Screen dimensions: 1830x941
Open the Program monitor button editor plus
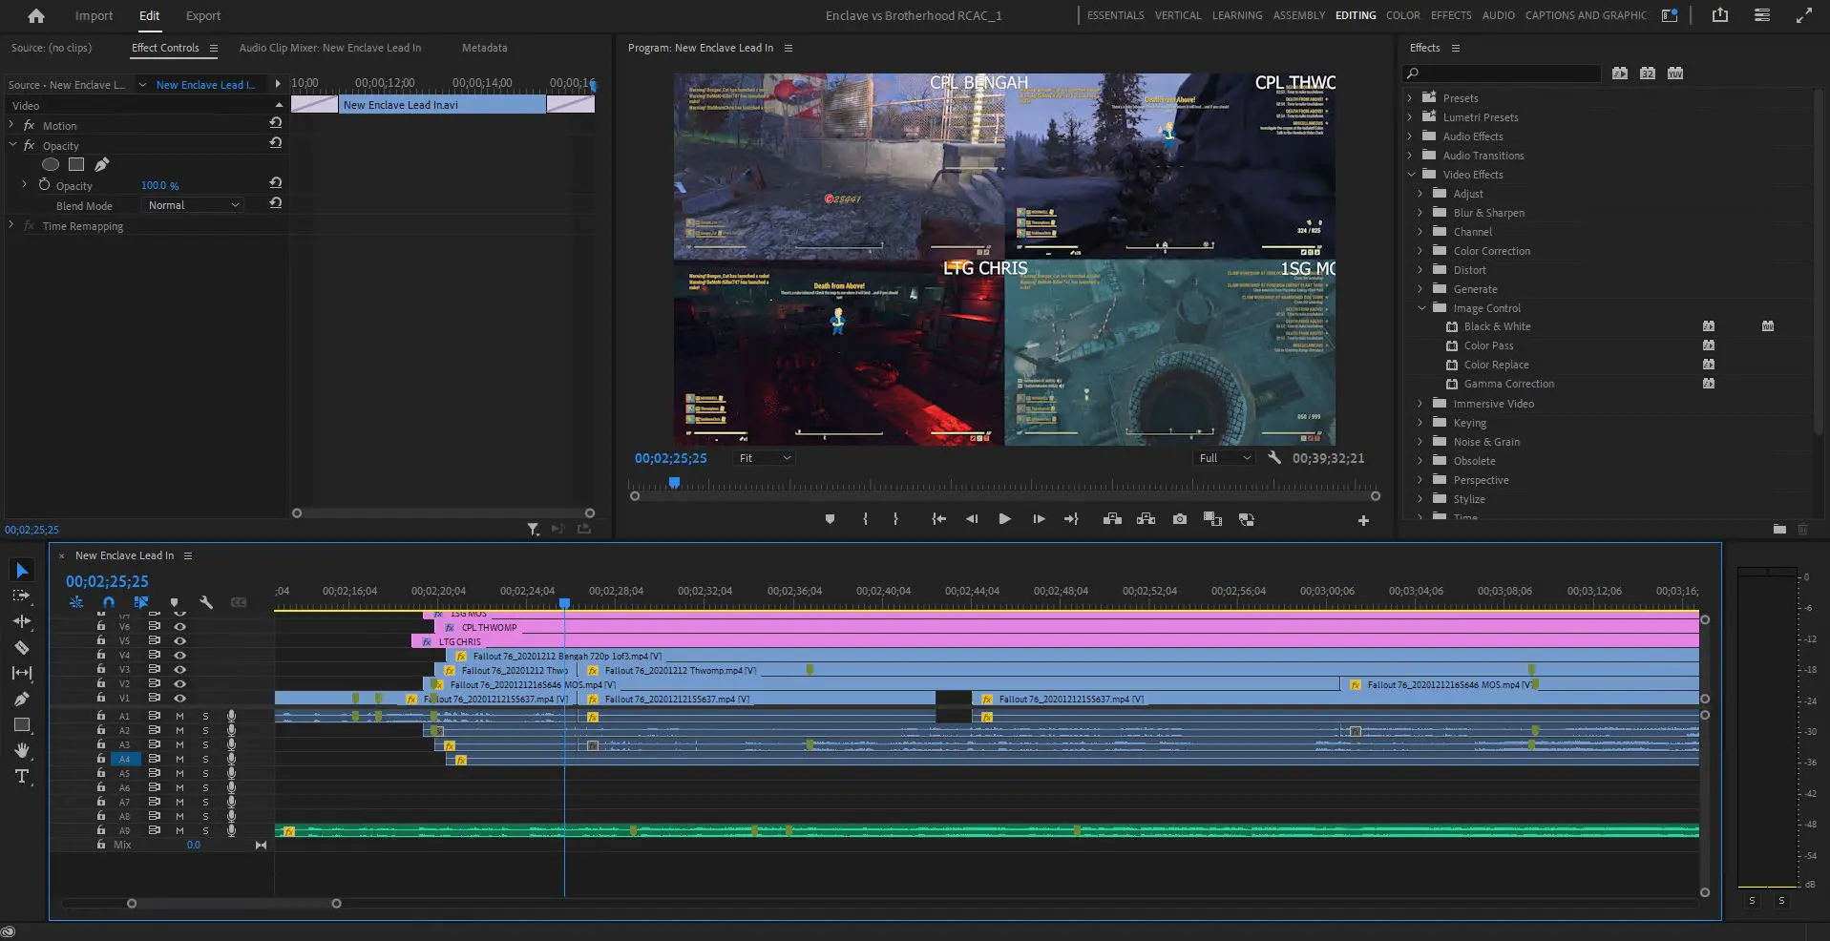1363,520
